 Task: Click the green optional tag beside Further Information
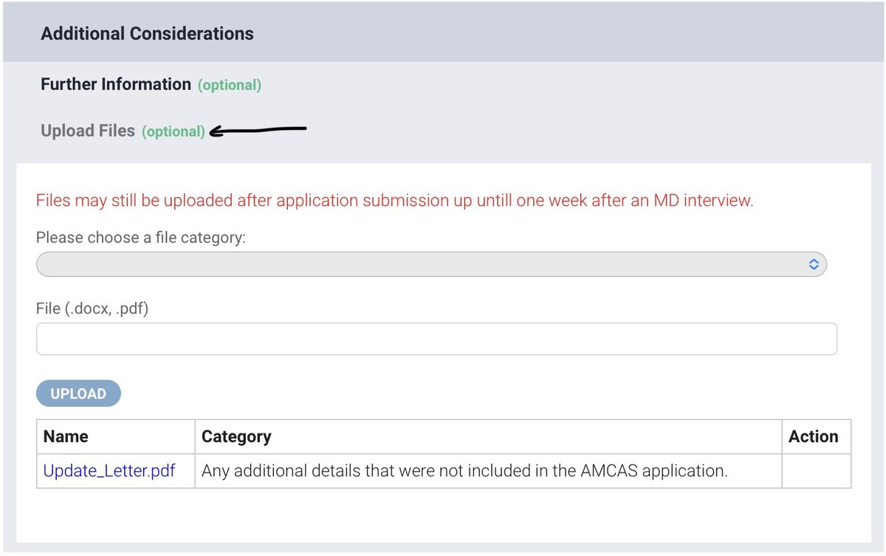[230, 85]
